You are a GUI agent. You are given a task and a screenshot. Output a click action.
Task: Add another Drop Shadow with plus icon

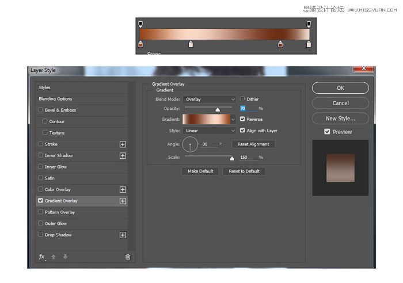[x=123, y=235]
